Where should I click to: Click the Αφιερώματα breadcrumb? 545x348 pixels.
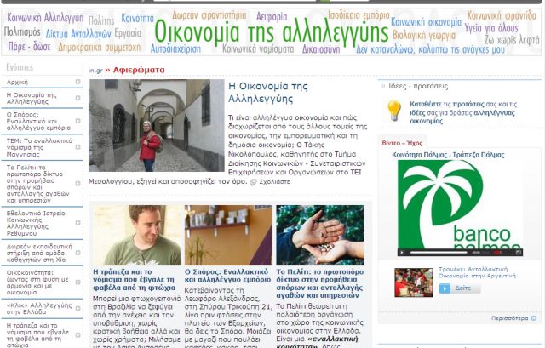tap(139, 70)
